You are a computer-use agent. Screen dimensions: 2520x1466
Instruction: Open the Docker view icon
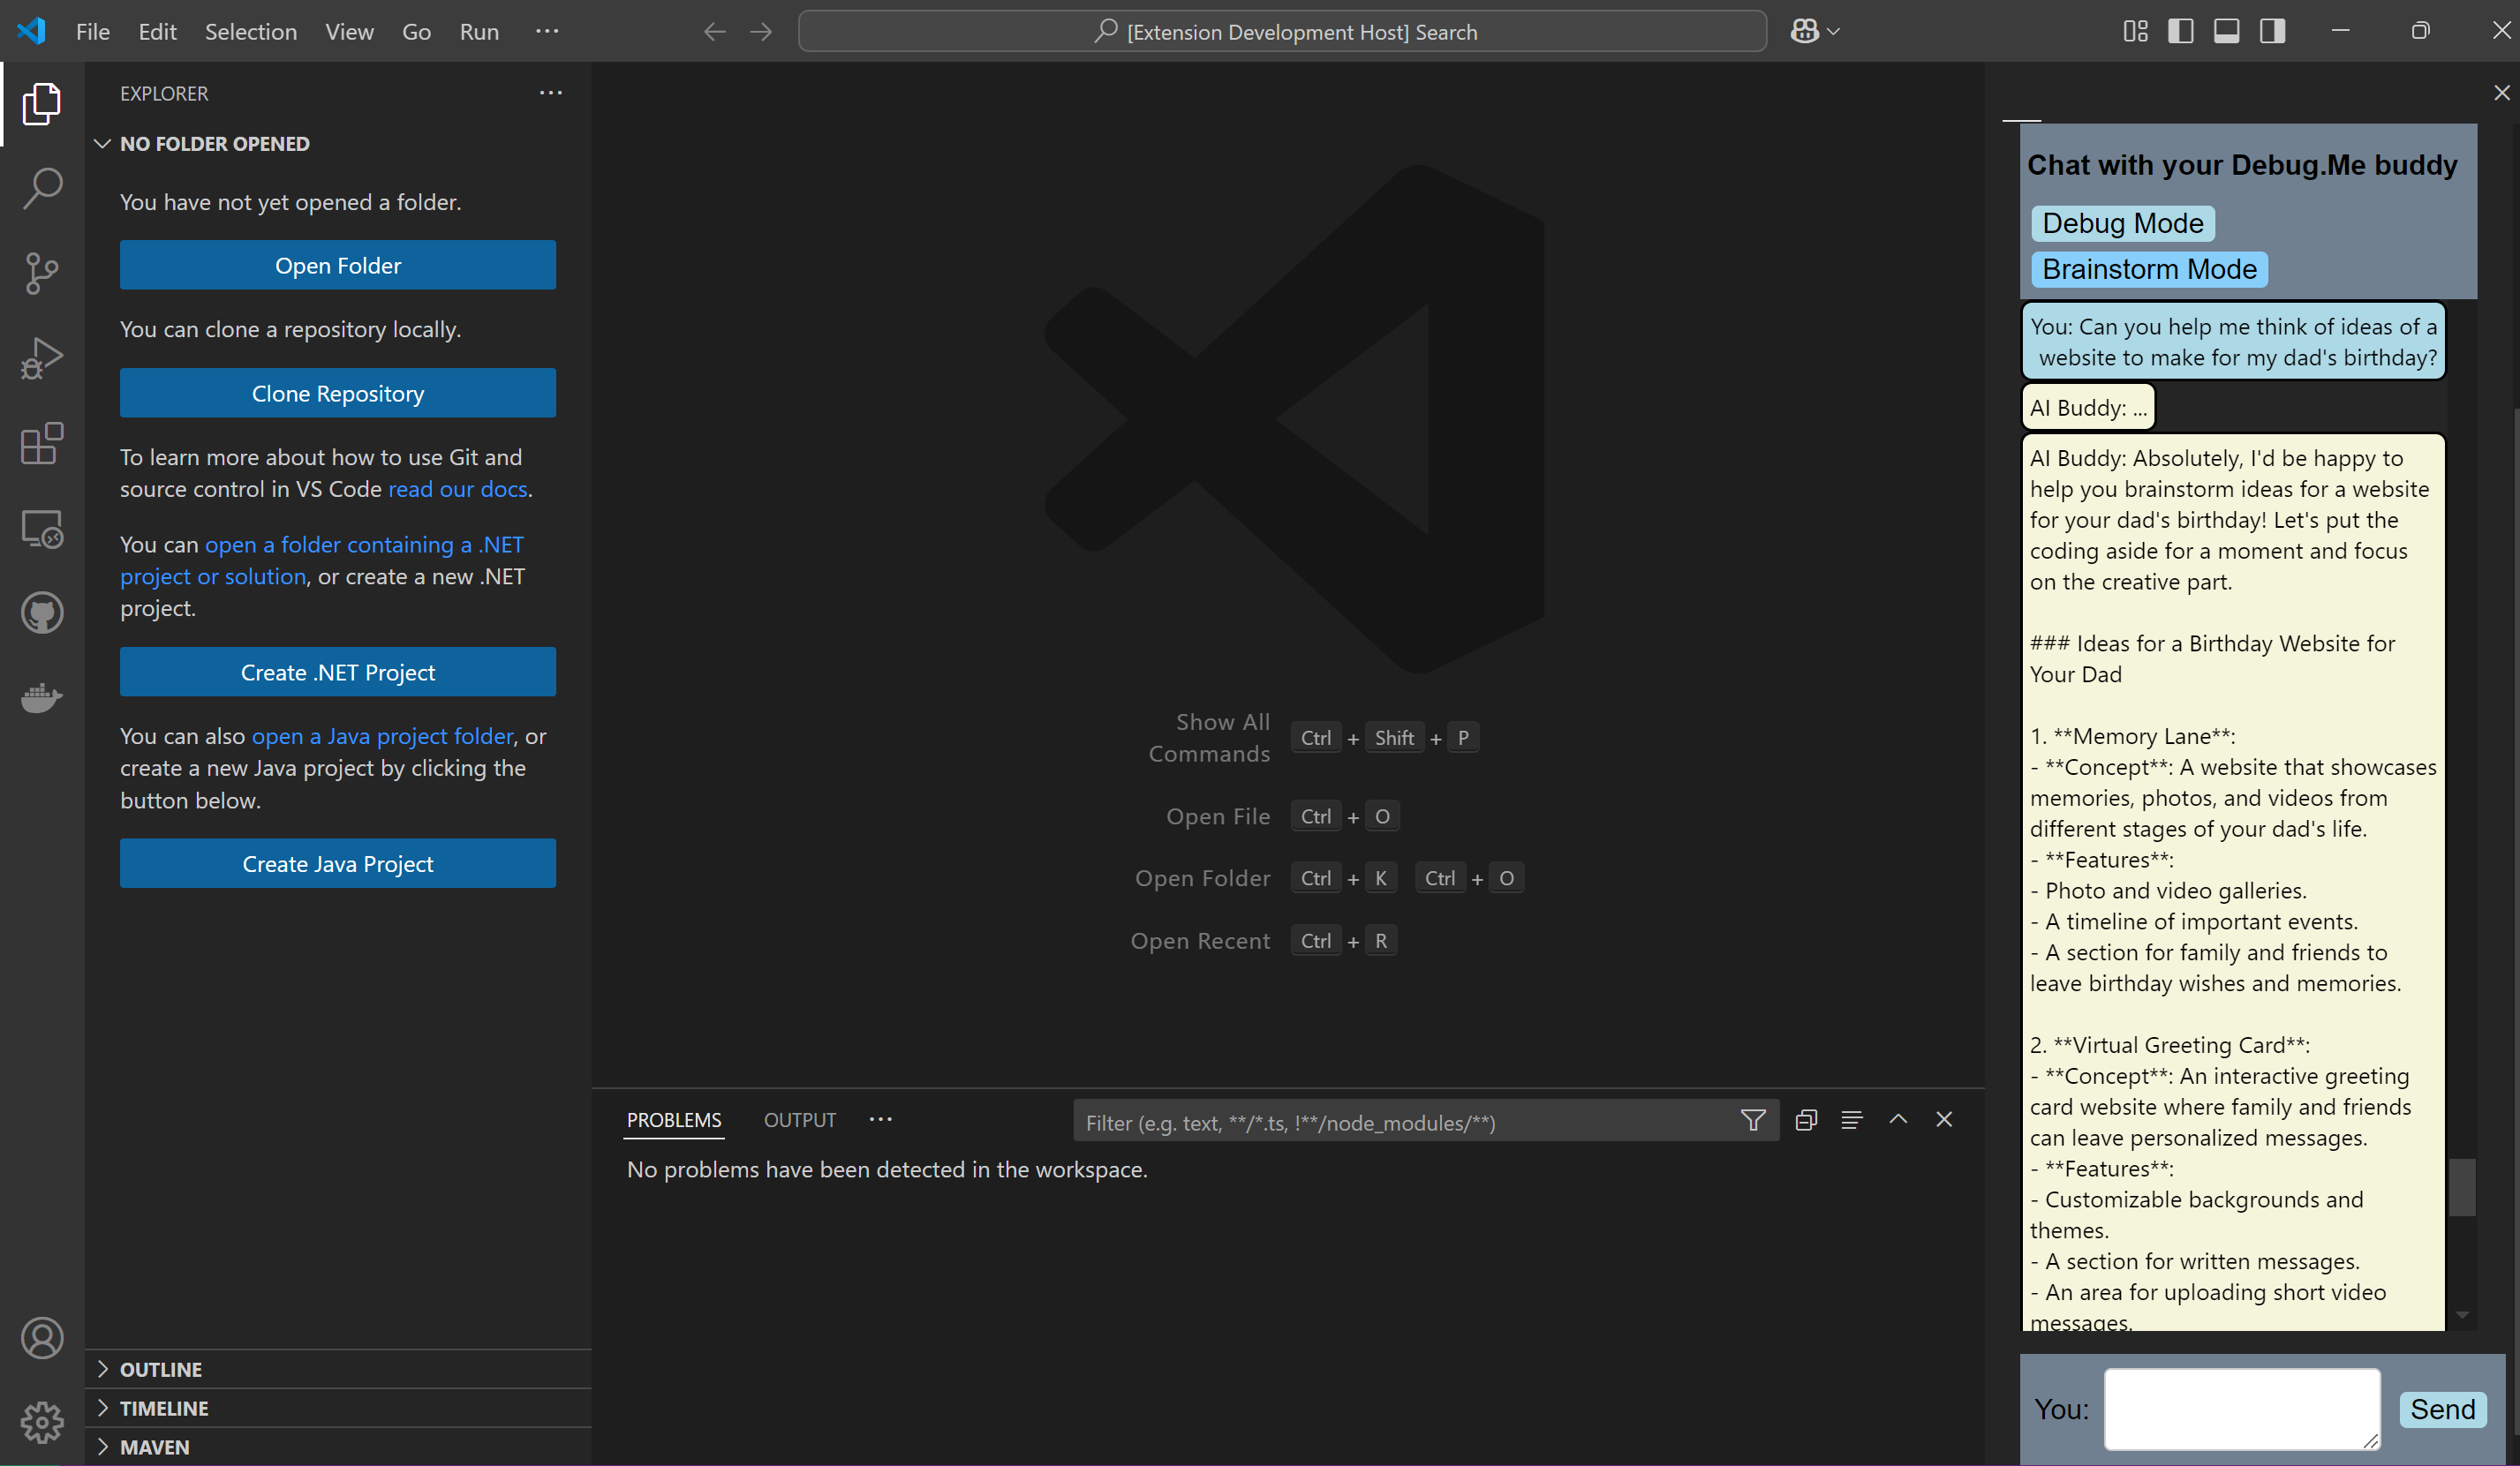(42, 697)
